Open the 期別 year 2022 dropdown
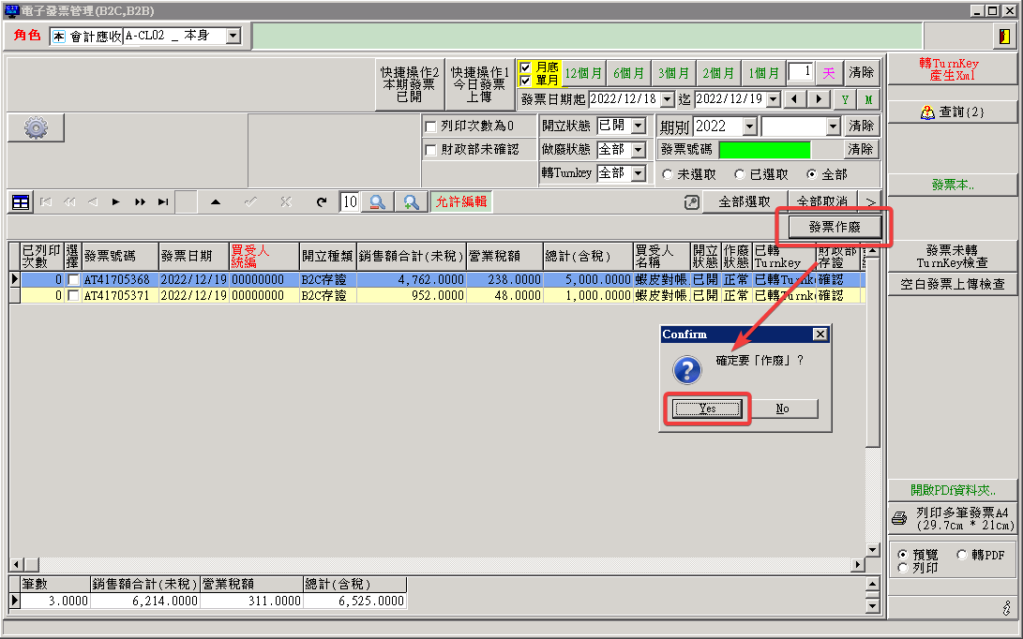The height and width of the screenshot is (639, 1023). click(749, 126)
